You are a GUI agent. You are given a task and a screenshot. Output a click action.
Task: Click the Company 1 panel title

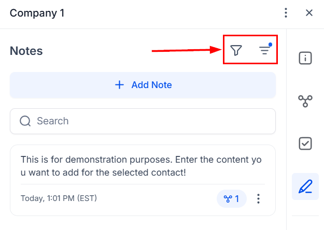(37, 13)
